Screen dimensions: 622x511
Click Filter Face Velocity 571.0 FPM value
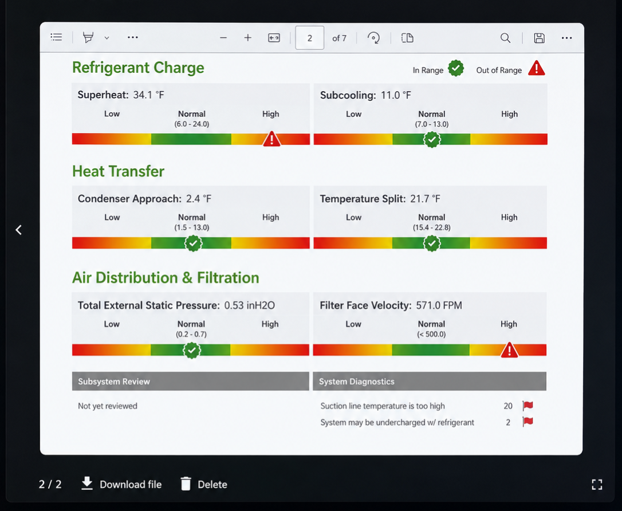click(x=439, y=305)
